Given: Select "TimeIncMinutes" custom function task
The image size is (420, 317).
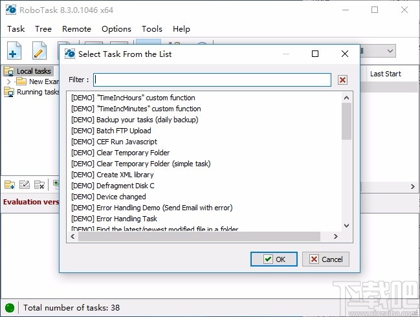Looking at the screenshot, I should [136, 109].
